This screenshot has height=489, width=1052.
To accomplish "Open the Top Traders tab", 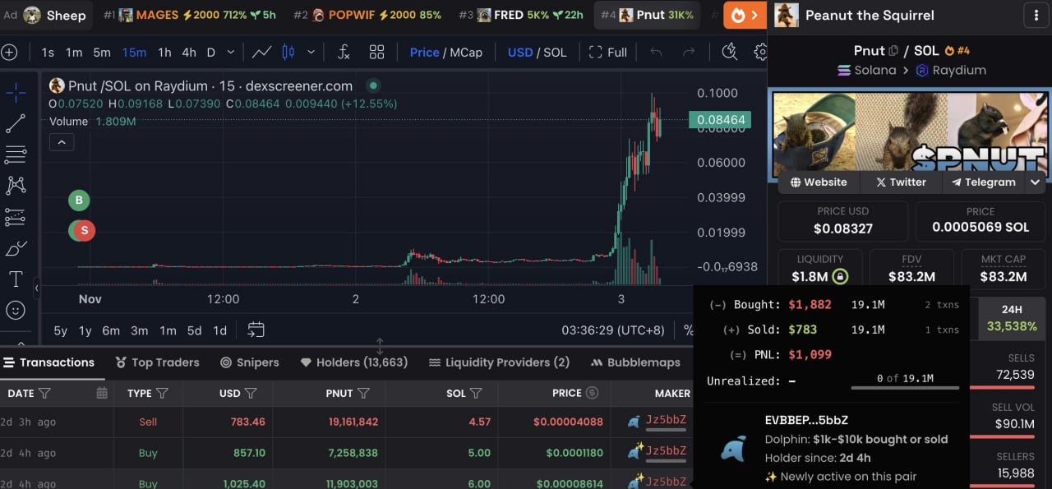I will point(157,362).
